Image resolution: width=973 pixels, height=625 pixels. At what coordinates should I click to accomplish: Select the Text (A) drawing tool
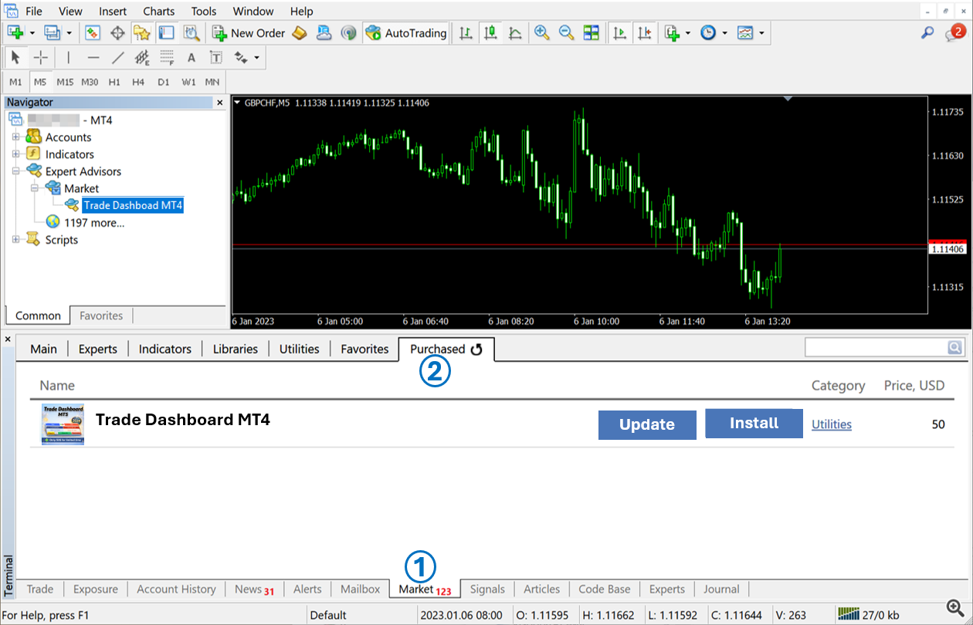tap(192, 57)
